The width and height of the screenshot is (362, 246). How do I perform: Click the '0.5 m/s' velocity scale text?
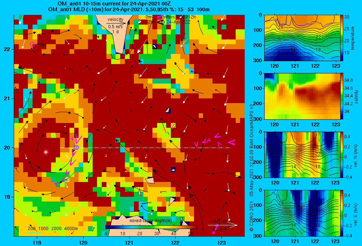coord(115,27)
